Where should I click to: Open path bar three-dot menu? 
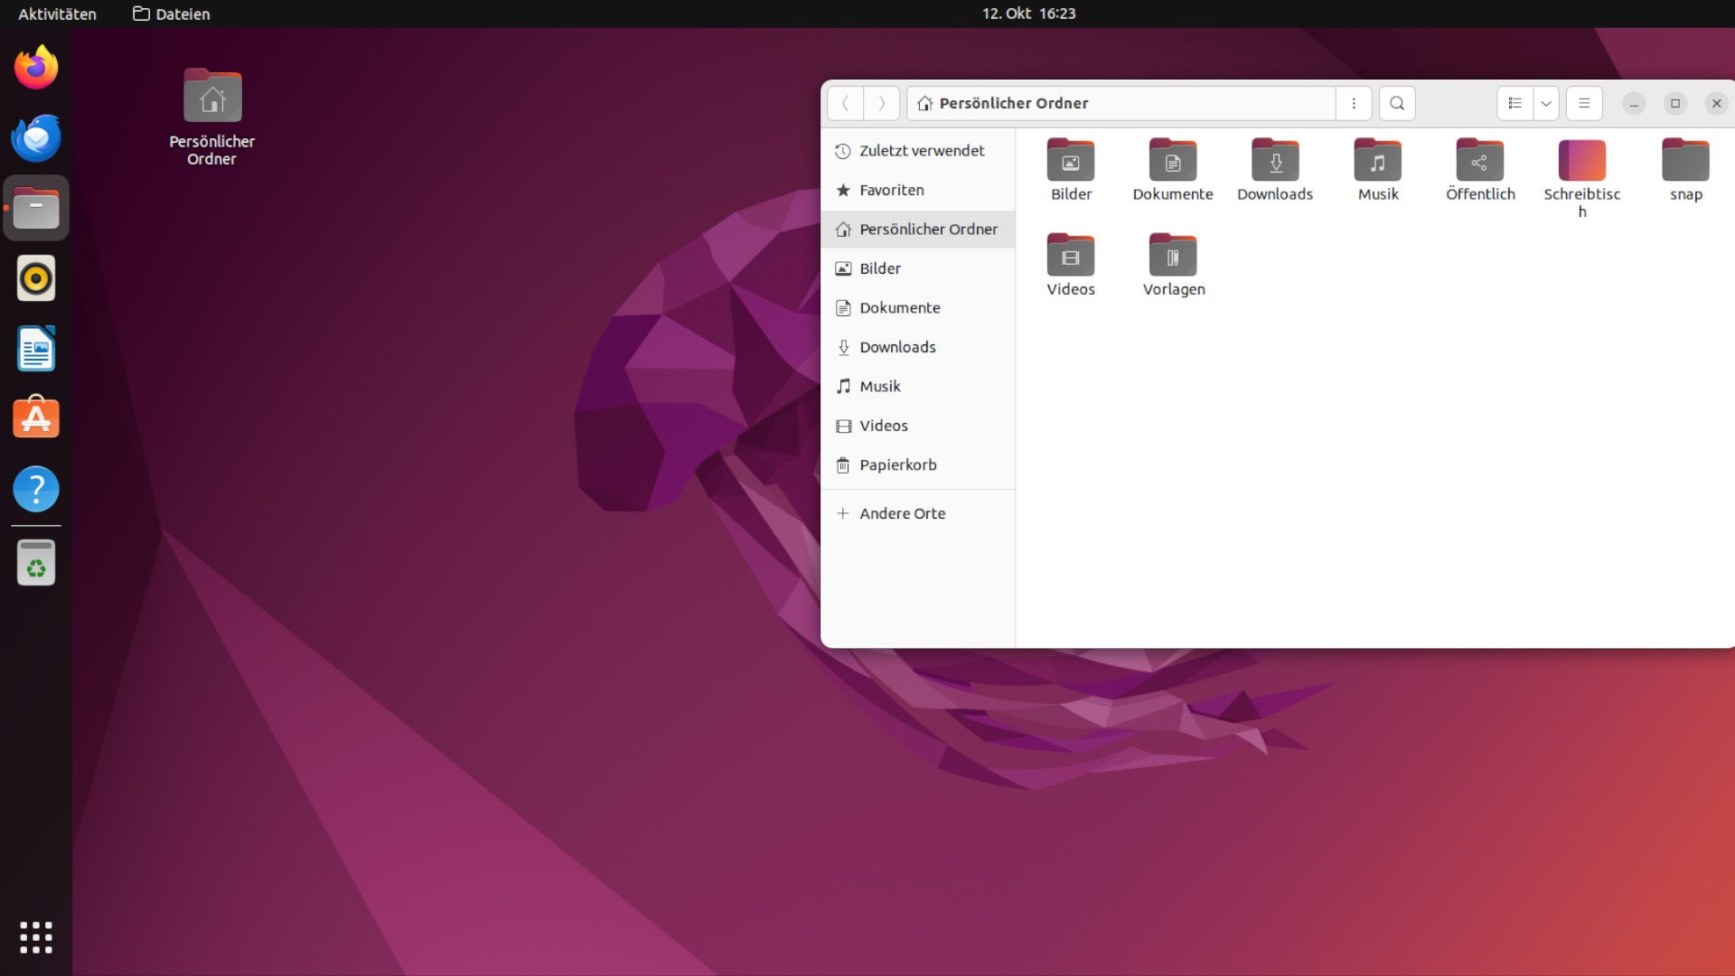pos(1354,103)
